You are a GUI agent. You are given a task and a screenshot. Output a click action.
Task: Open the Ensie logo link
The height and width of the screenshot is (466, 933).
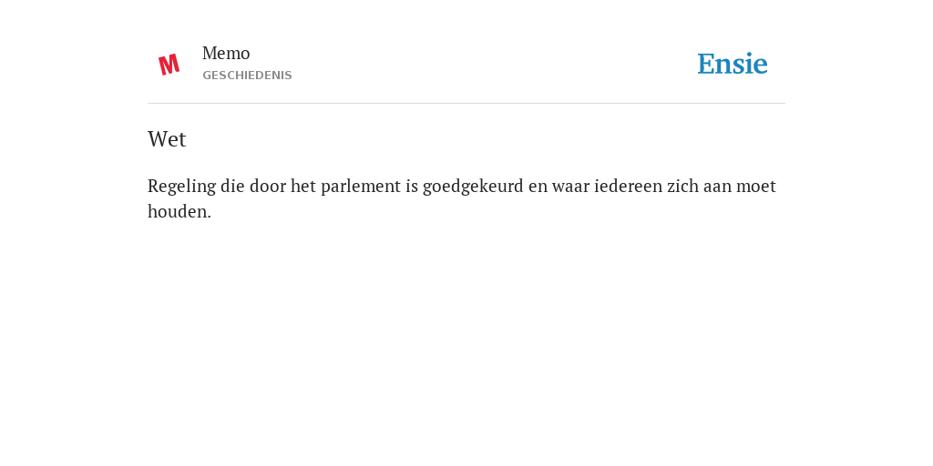coord(732,64)
